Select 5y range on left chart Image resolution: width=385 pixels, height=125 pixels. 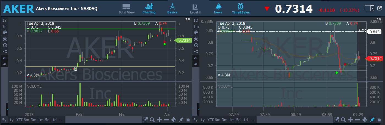click(x=4, y=120)
